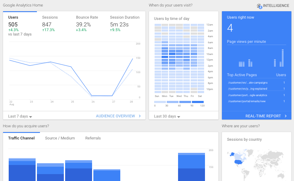Viewport: 294px width, 181px height.
Task: Click the lightest heatmap legend swatch
Action: pyautogui.click(x=160, y=102)
